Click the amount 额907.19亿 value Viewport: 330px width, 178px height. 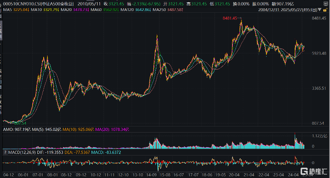coord(283,4)
